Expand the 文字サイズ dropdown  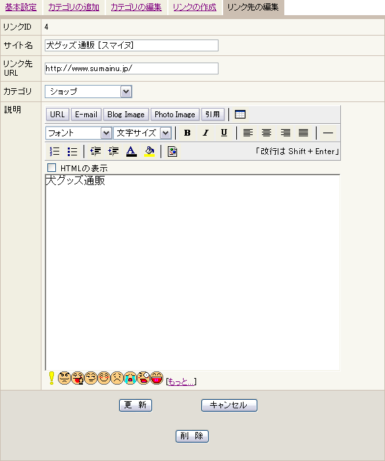pos(143,133)
